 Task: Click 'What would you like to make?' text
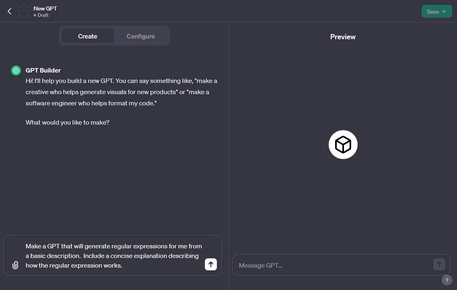tap(67, 123)
